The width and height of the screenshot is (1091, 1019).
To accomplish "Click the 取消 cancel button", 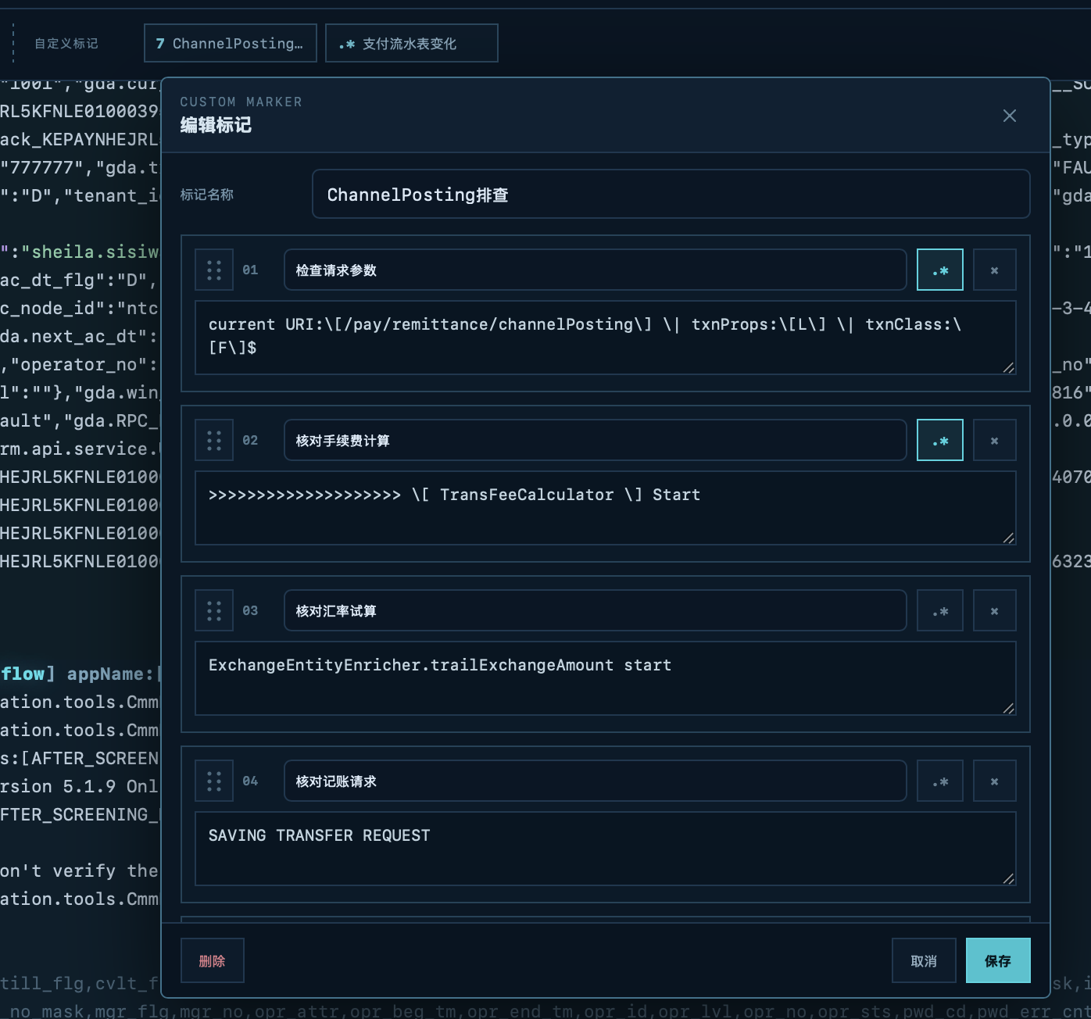I will tap(924, 960).
